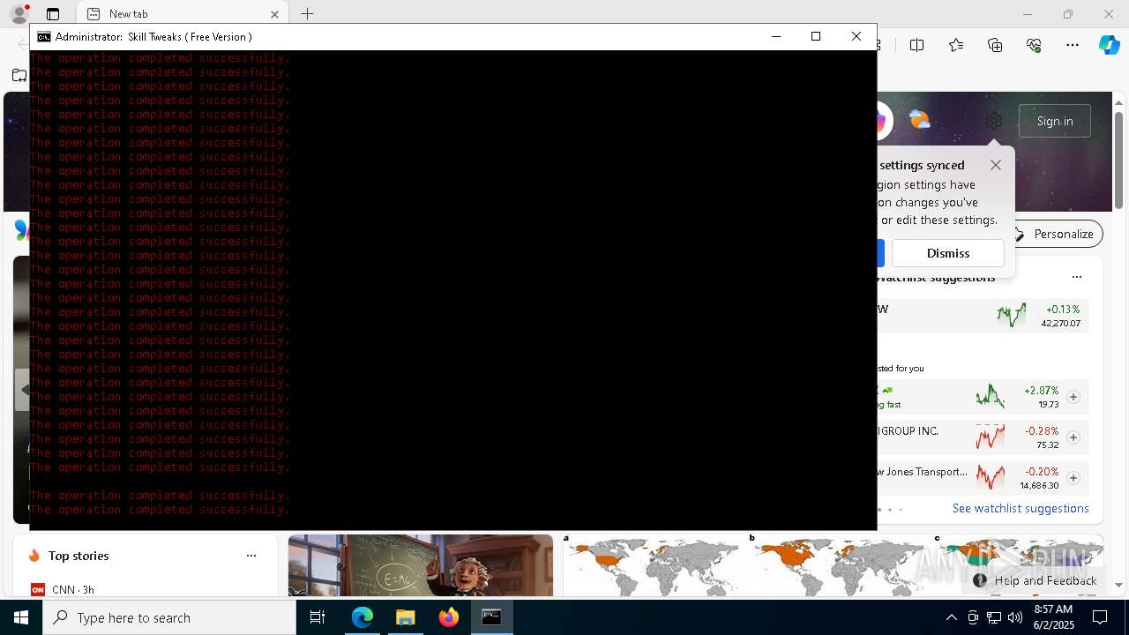Image resolution: width=1129 pixels, height=635 pixels.
Task: Launch Firefox from taskbar
Action: pos(449,617)
